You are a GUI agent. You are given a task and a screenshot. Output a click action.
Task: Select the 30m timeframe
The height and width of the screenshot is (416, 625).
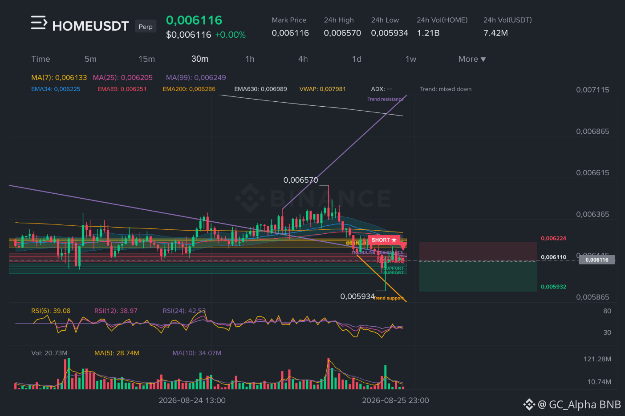[200, 59]
